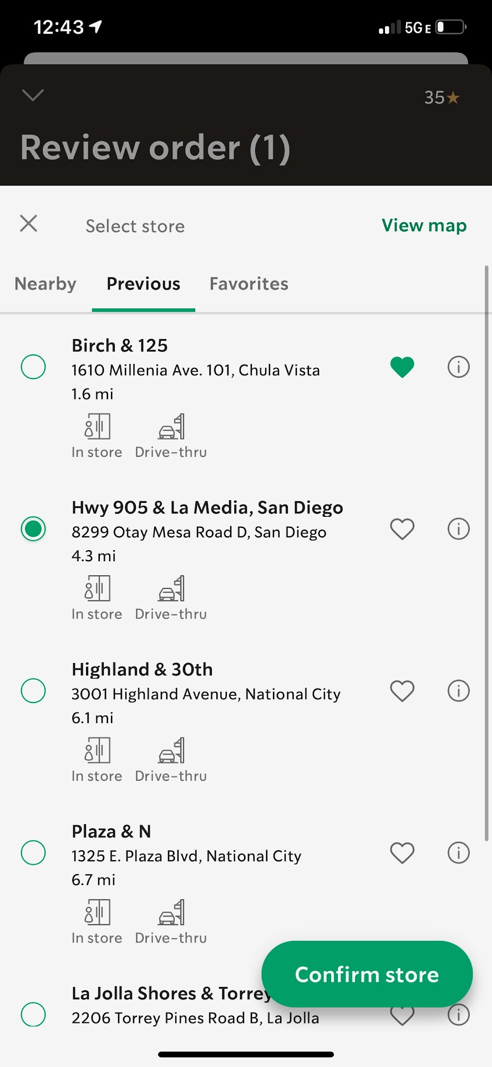This screenshot has height=1067, width=492.
Task: Click the Drive-thru icon for Birch & 125
Action: pos(171,427)
